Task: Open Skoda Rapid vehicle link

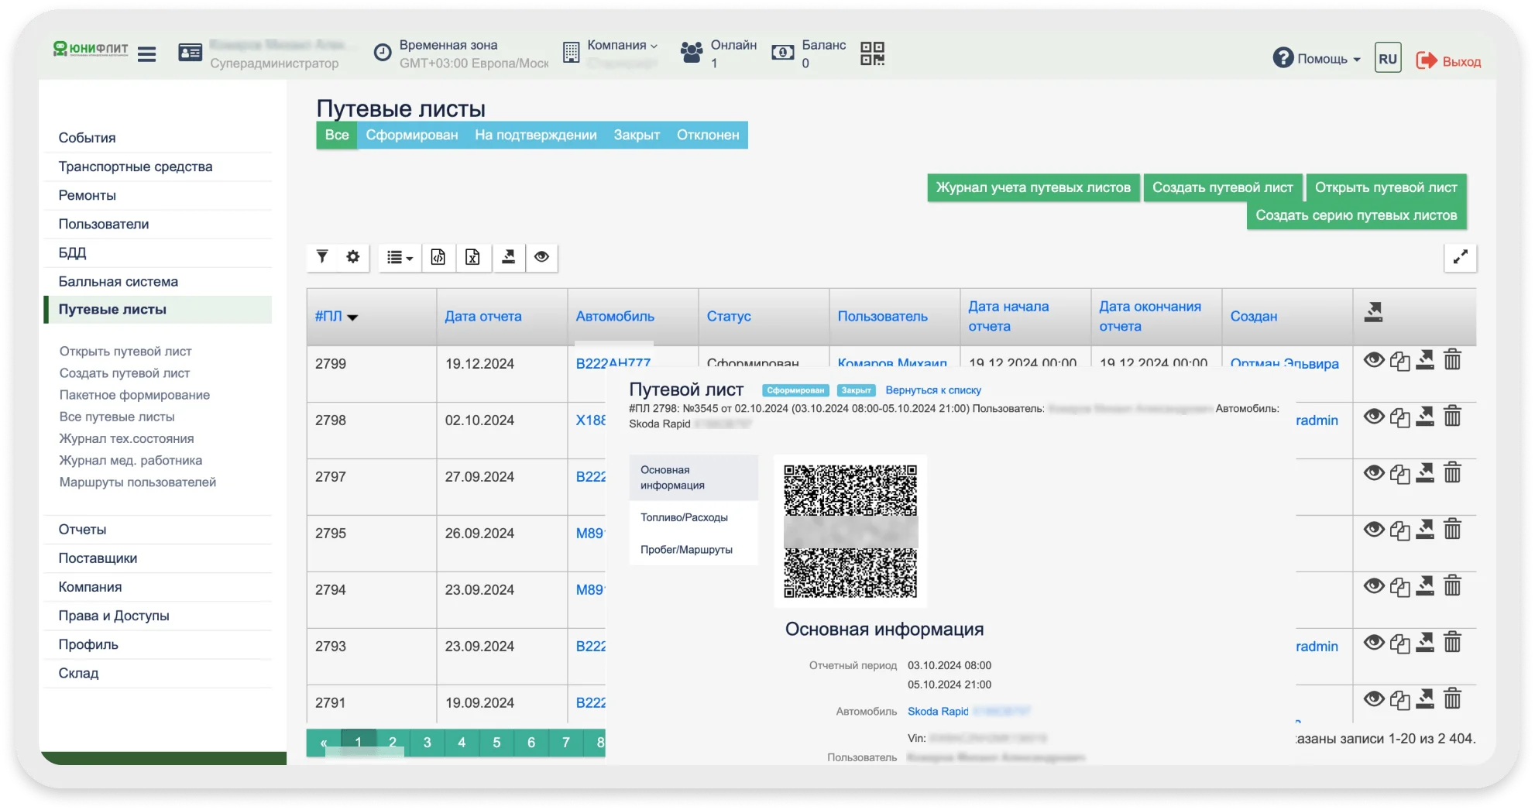Action: 938,712
